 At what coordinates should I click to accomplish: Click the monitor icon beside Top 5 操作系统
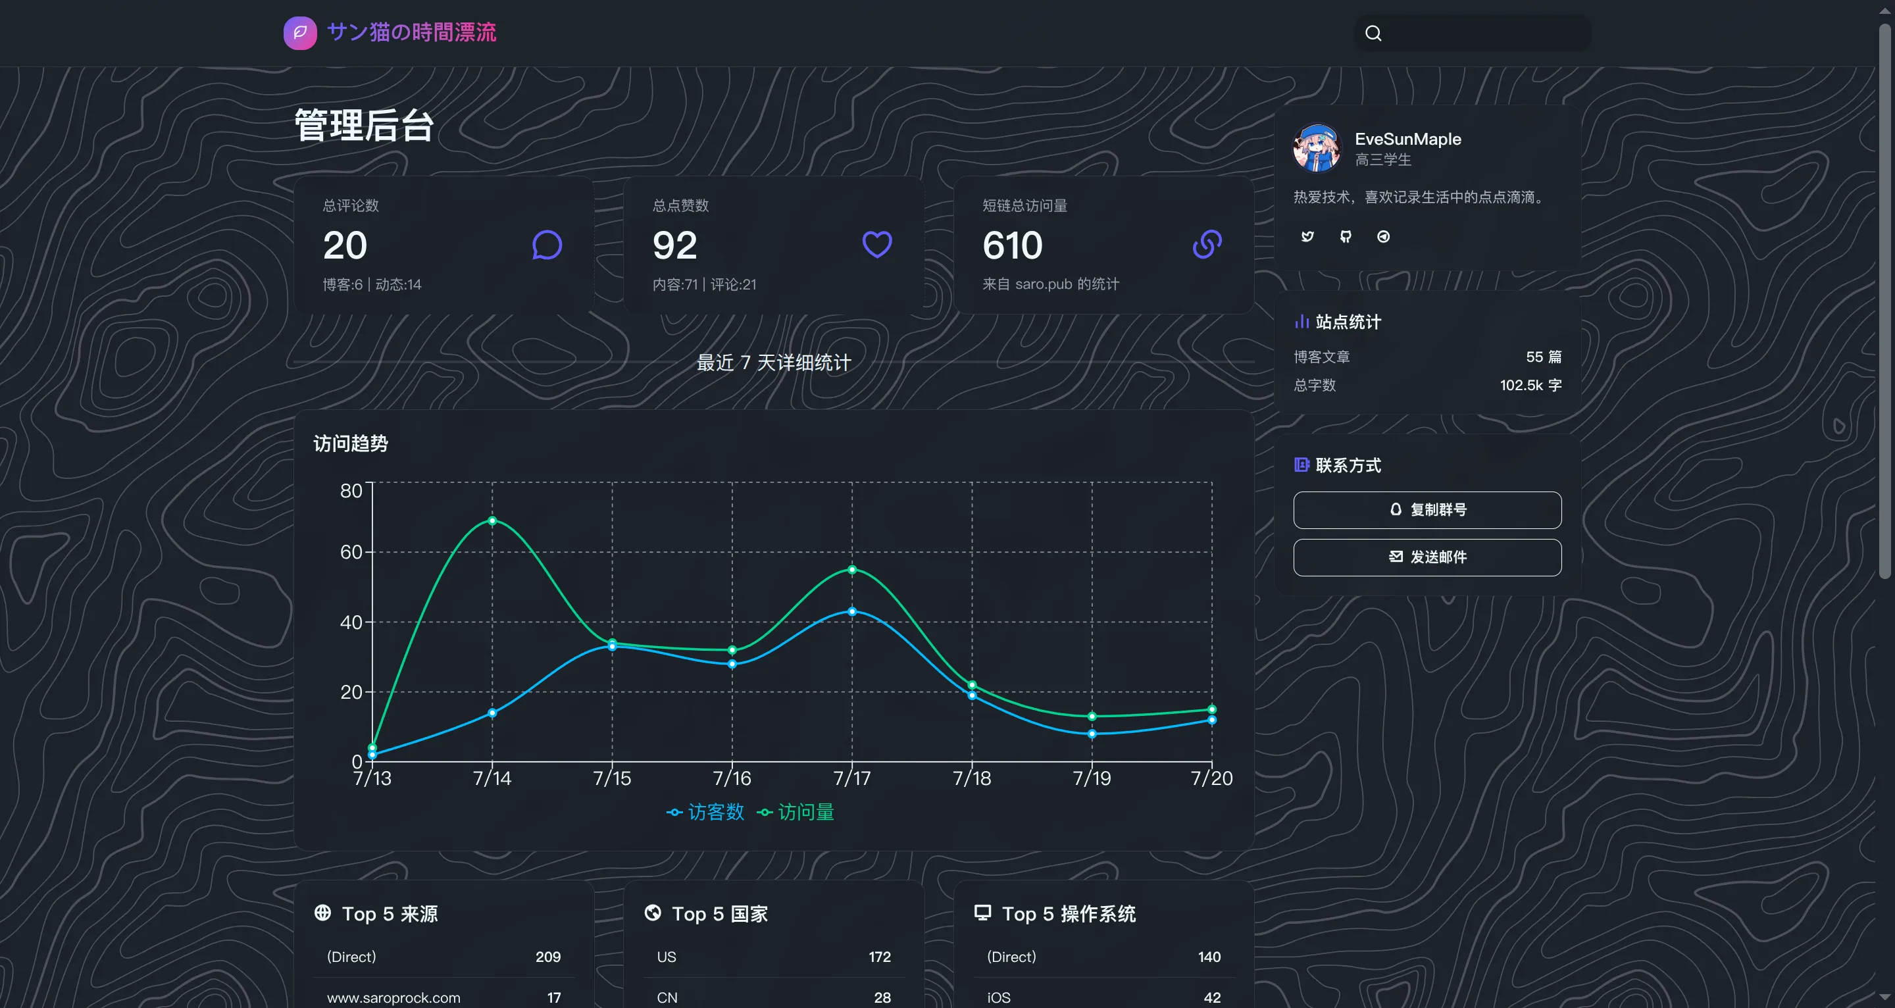pyautogui.click(x=982, y=913)
